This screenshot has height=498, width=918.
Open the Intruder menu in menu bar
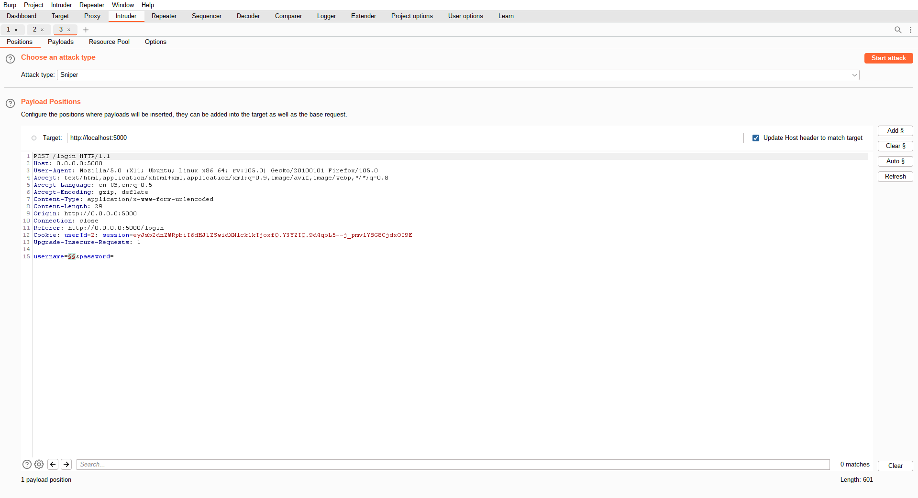[61, 5]
